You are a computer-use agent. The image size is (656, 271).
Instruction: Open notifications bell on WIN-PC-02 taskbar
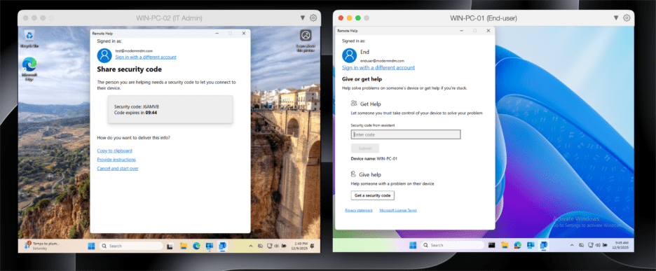tap(312, 246)
